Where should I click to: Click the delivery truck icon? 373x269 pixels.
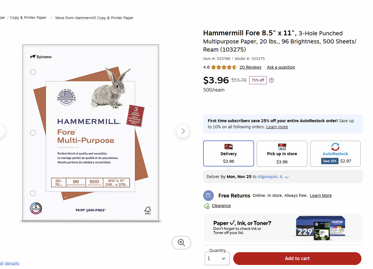pyautogui.click(x=229, y=147)
